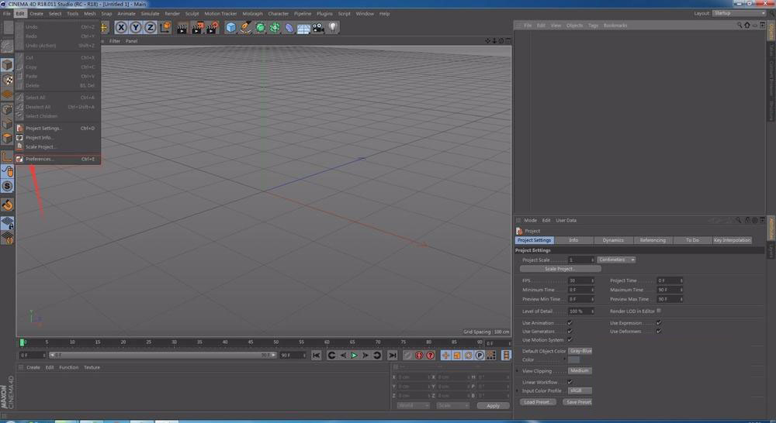Choose Project Info in Edit menu
The height and width of the screenshot is (423, 776).
[58, 137]
